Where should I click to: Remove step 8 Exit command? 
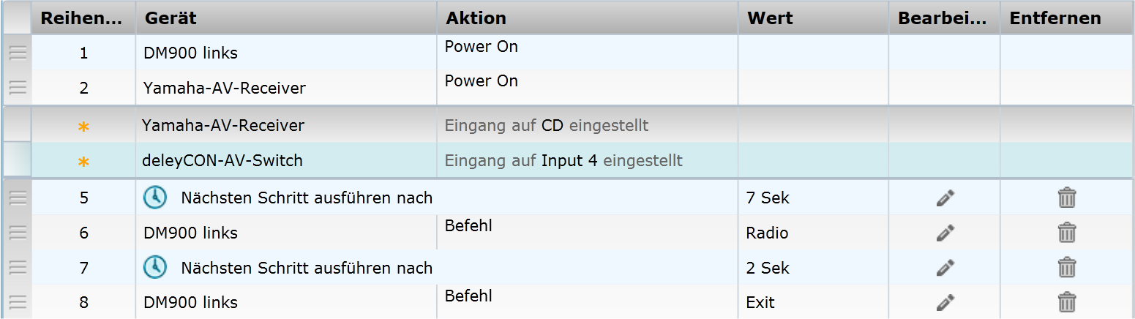point(1067,302)
